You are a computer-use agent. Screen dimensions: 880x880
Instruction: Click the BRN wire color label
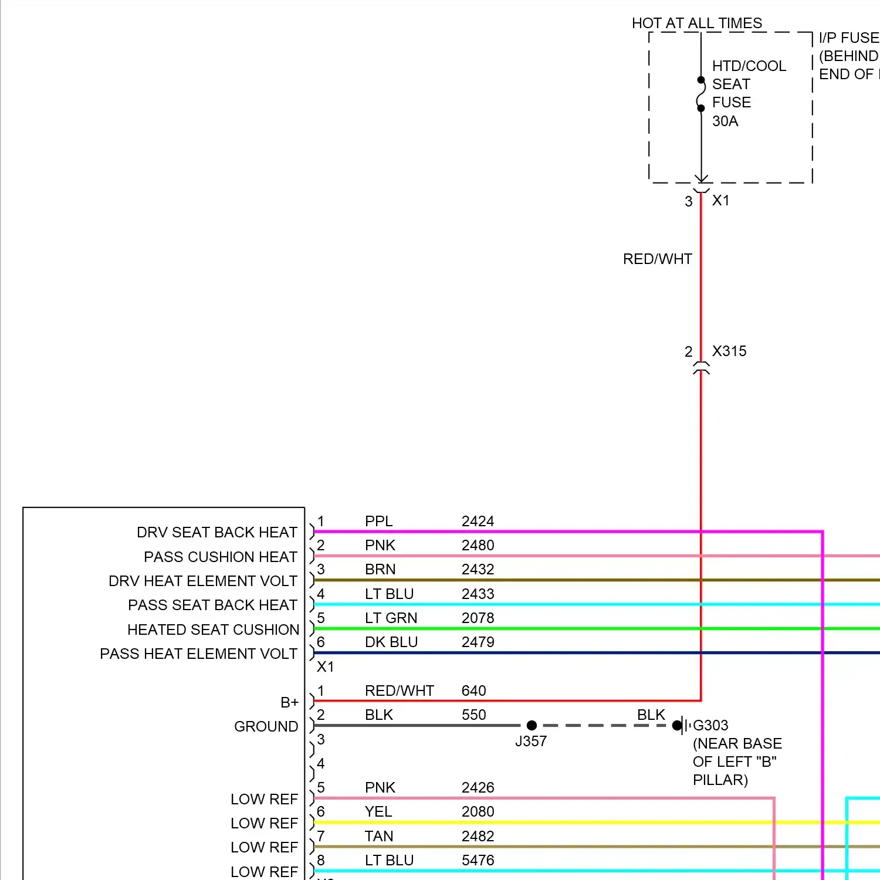(x=380, y=570)
